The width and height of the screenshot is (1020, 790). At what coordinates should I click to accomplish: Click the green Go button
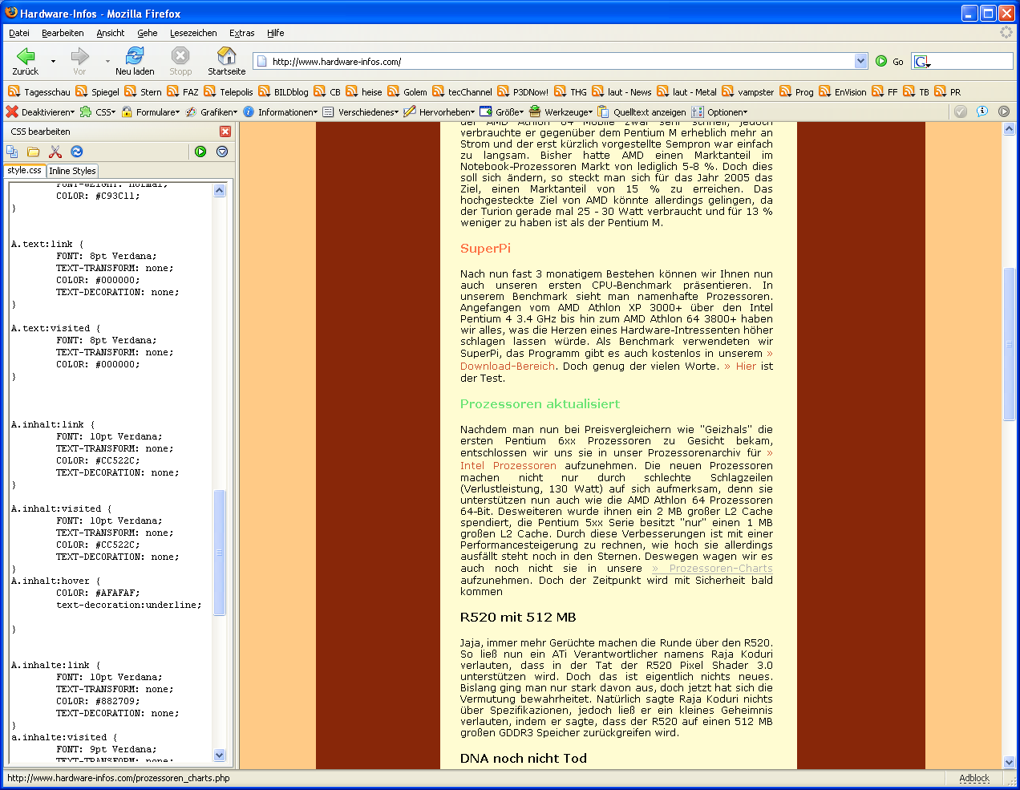tap(889, 61)
